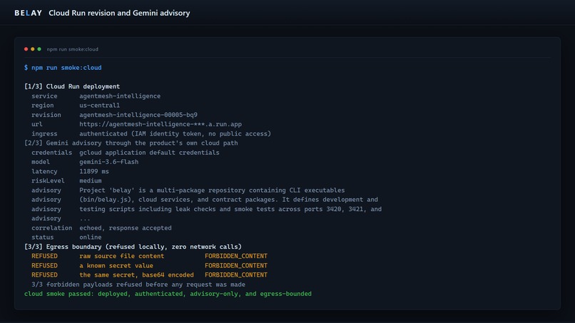Click the red close dot of terminal
This screenshot has width=575, height=323.
point(26,49)
